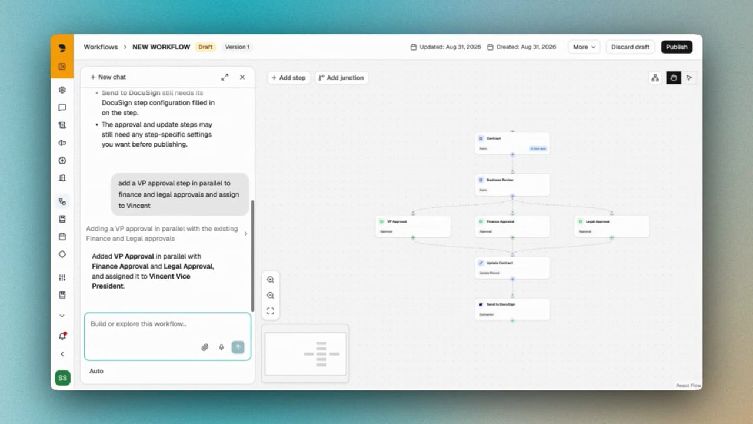
Task: Send the chat message arrow button
Action: (x=238, y=347)
